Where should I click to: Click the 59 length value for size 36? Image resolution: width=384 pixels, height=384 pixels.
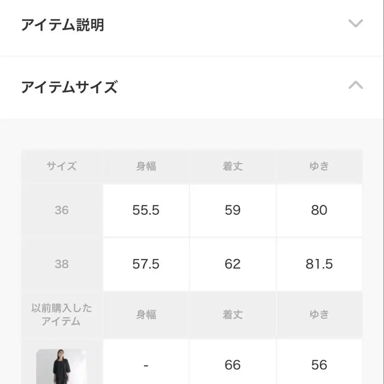click(x=233, y=210)
